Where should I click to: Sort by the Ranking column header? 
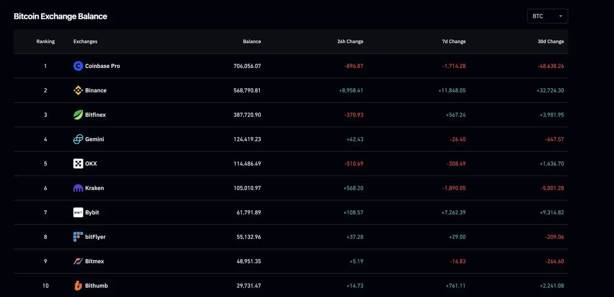(x=46, y=41)
